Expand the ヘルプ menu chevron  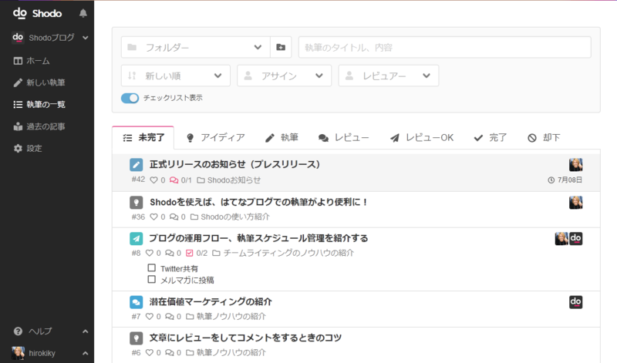click(85, 331)
